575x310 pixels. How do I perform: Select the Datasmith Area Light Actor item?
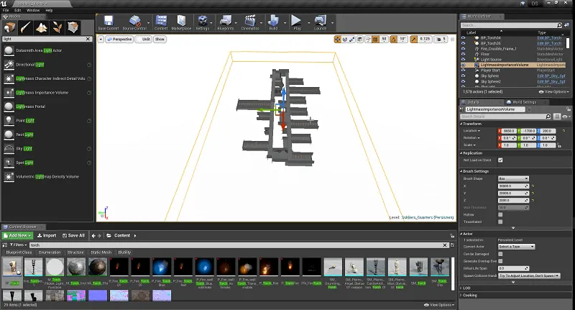coord(47,50)
